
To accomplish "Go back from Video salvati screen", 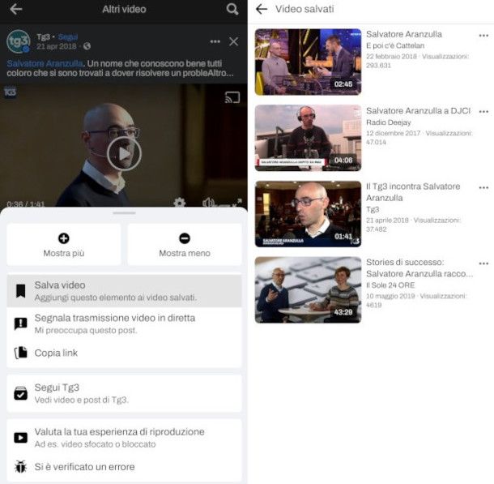I will point(262,9).
